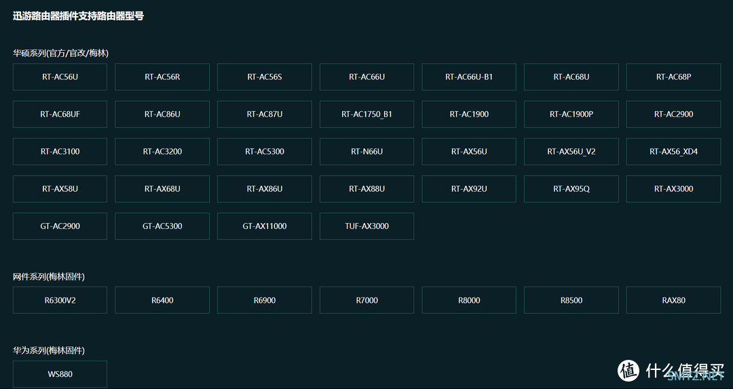Choose the RT-AC1750_B1 model
The image size is (733, 389).
point(367,115)
